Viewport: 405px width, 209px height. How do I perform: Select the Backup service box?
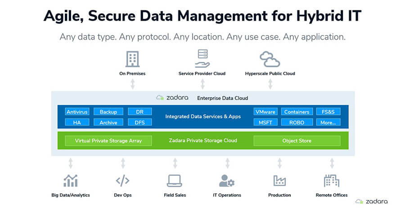click(108, 112)
